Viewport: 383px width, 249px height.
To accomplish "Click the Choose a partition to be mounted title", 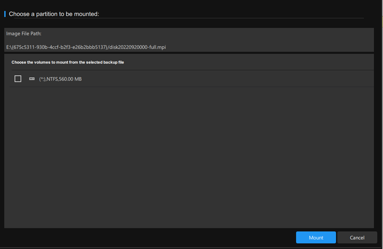I will [54, 14].
